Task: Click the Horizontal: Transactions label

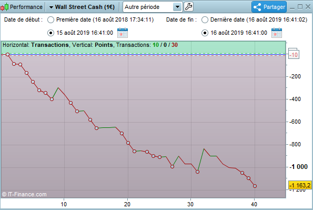Action: point(36,45)
